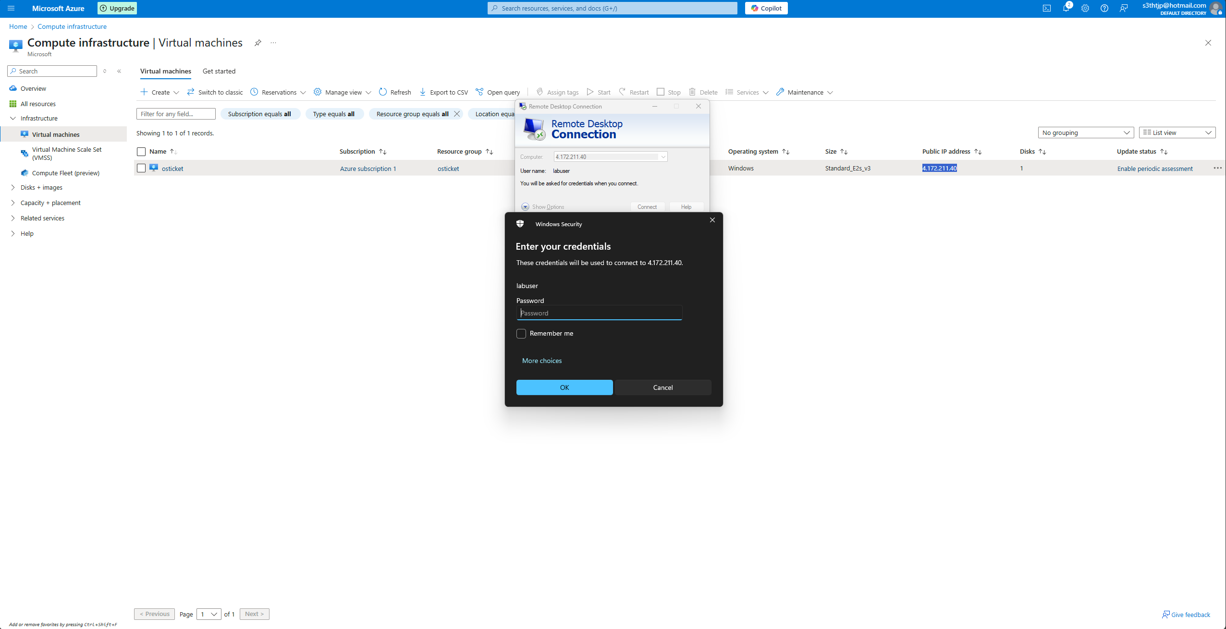Click Refresh in the VM toolbar
The width and height of the screenshot is (1226, 629).
coord(395,92)
